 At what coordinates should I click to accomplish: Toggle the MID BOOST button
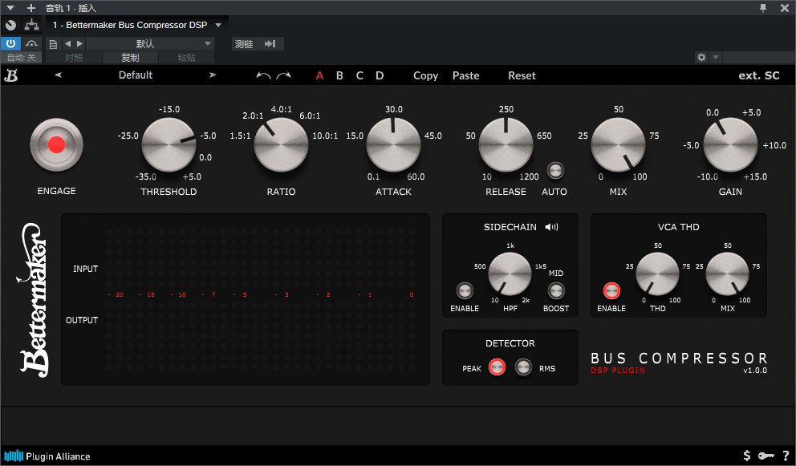pos(556,291)
